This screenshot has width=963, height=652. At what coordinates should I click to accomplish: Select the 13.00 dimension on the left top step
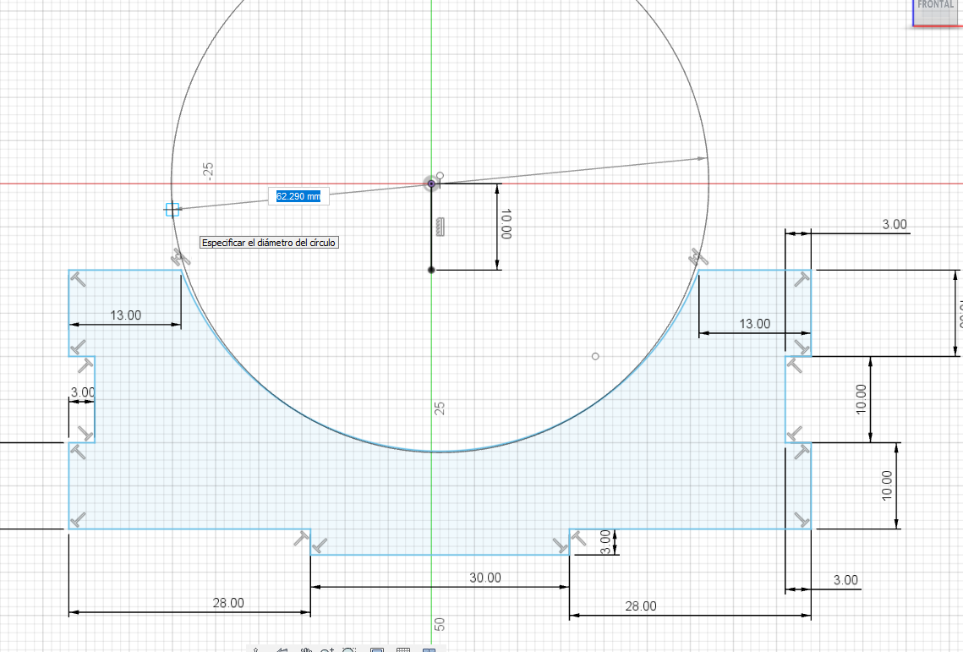point(125,315)
